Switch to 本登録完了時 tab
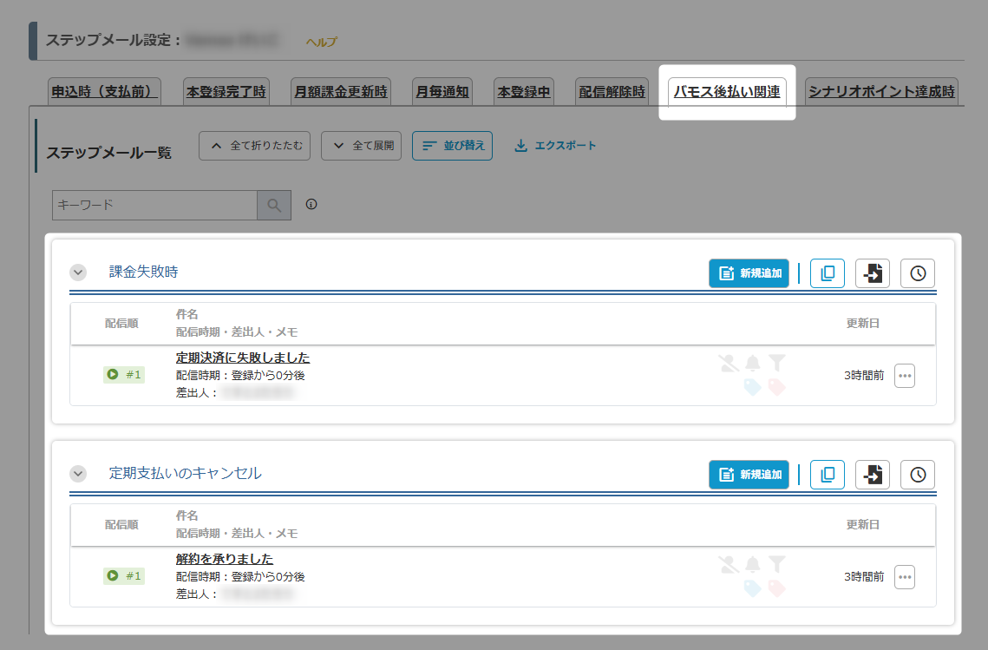Viewport: 988px width, 650px height. (226, 91)
